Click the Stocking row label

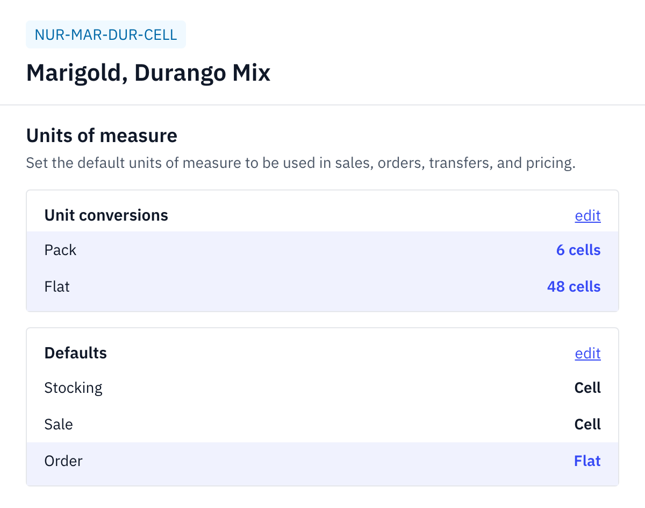[73, 388]
